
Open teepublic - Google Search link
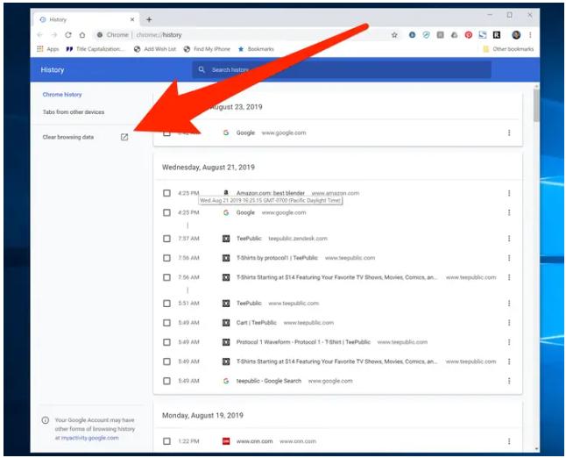(x=269, y=381)
